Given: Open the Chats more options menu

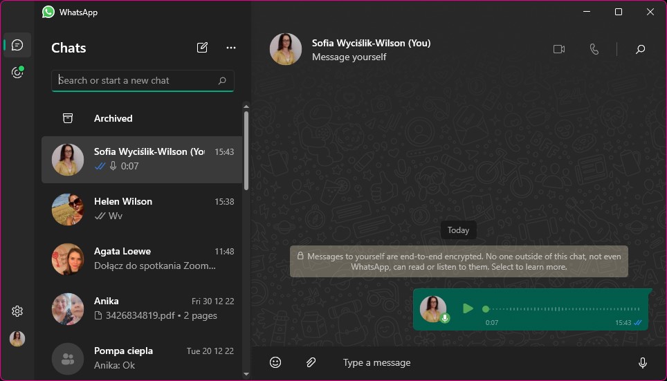Looking at the screenshot, I should pyautogui.click(x=231, y=48).
